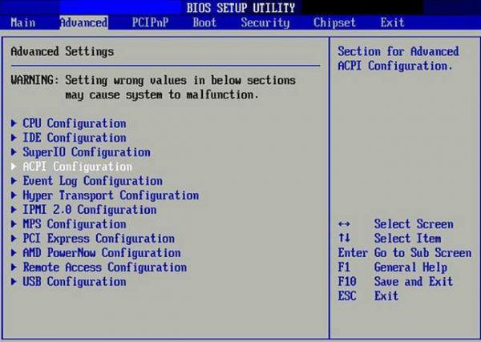Viewport: 481px width, 342px height.
Task: Switch to the Chipset tab
Action: 334,22
